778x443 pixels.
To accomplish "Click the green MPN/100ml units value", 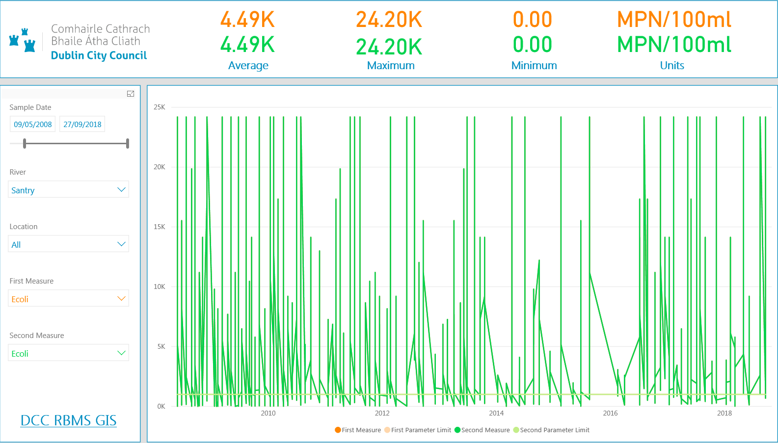I will point(674,45).
